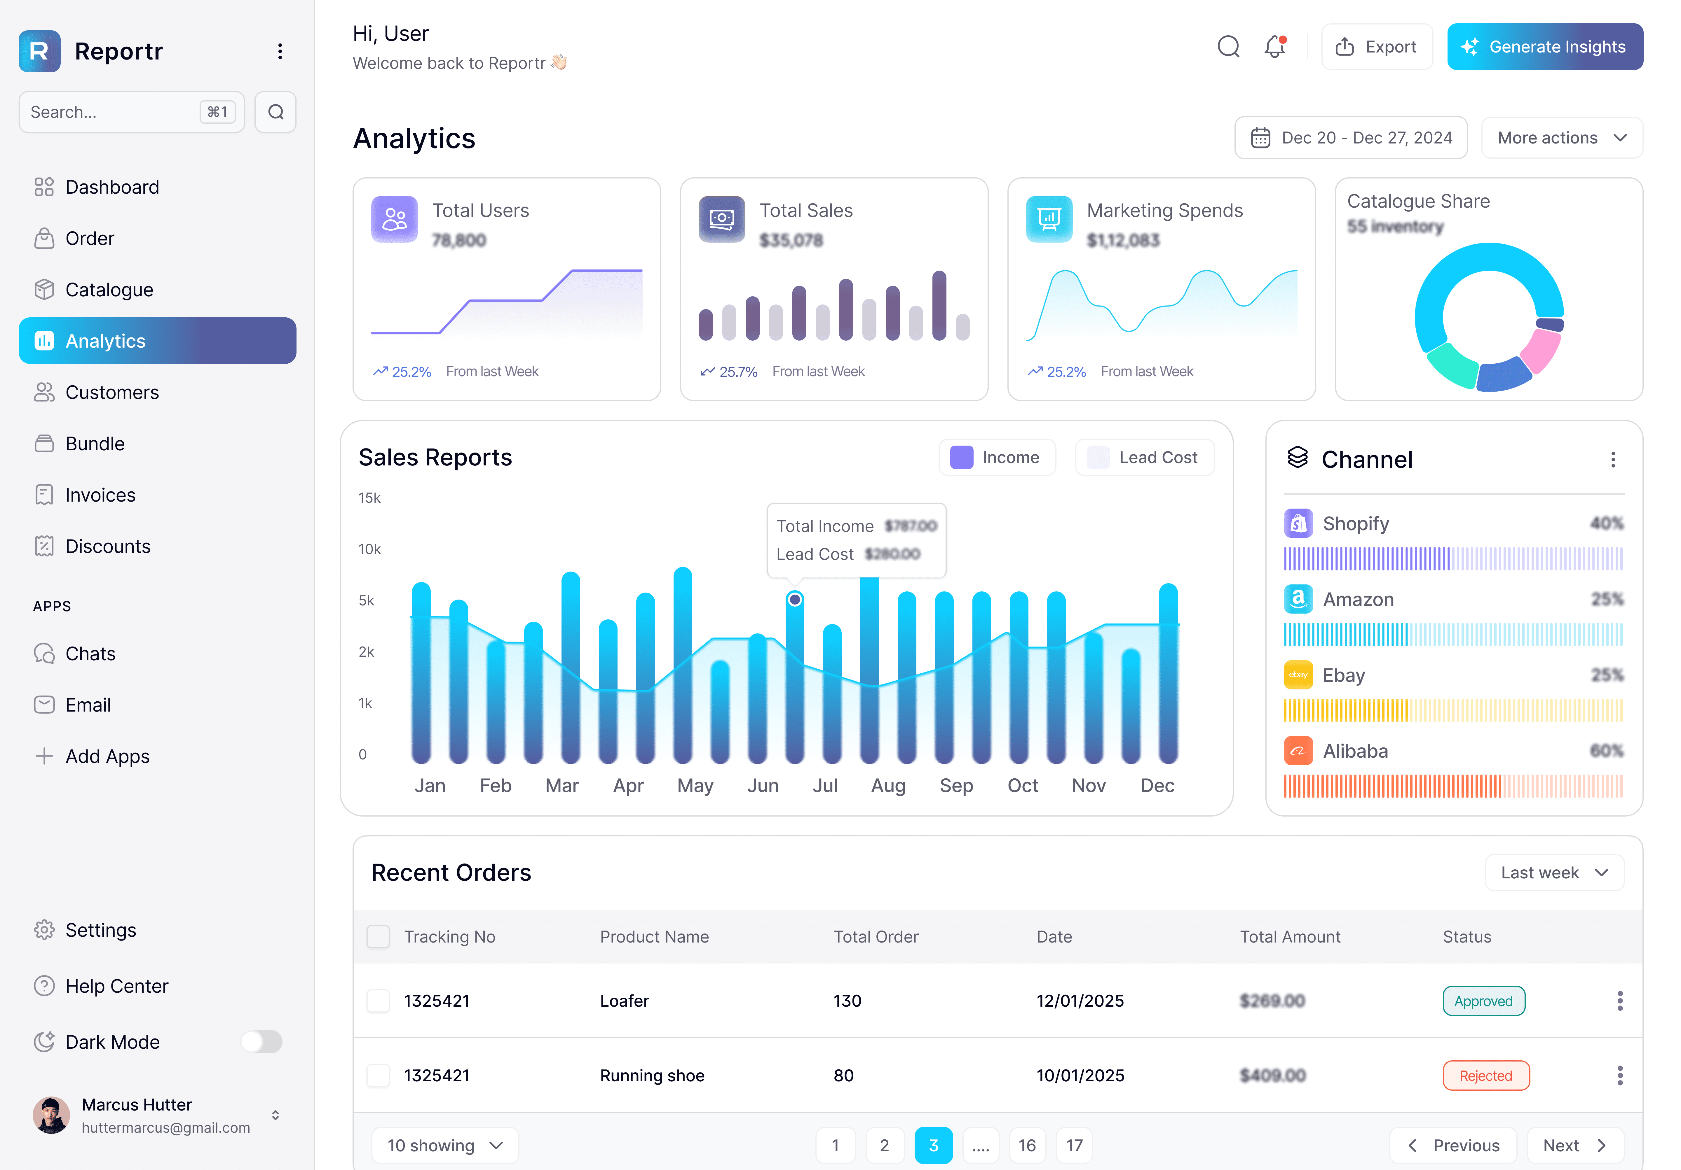This screenshot has height=1170, width=1681.
Task: Click the Catalogue Share donut chart
Action: 1489,318
